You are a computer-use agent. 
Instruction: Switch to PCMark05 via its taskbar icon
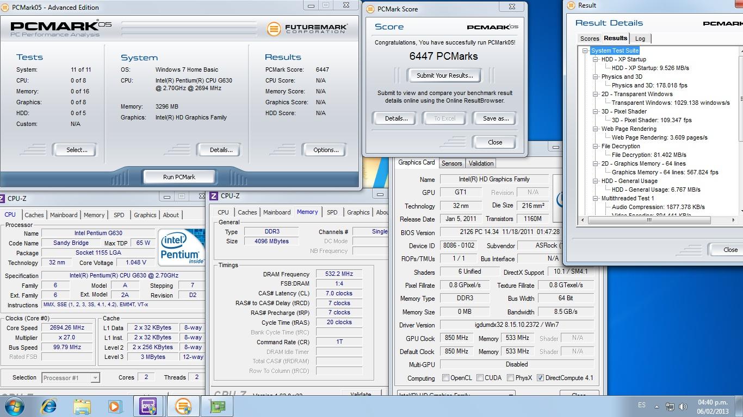coord(183,406)
